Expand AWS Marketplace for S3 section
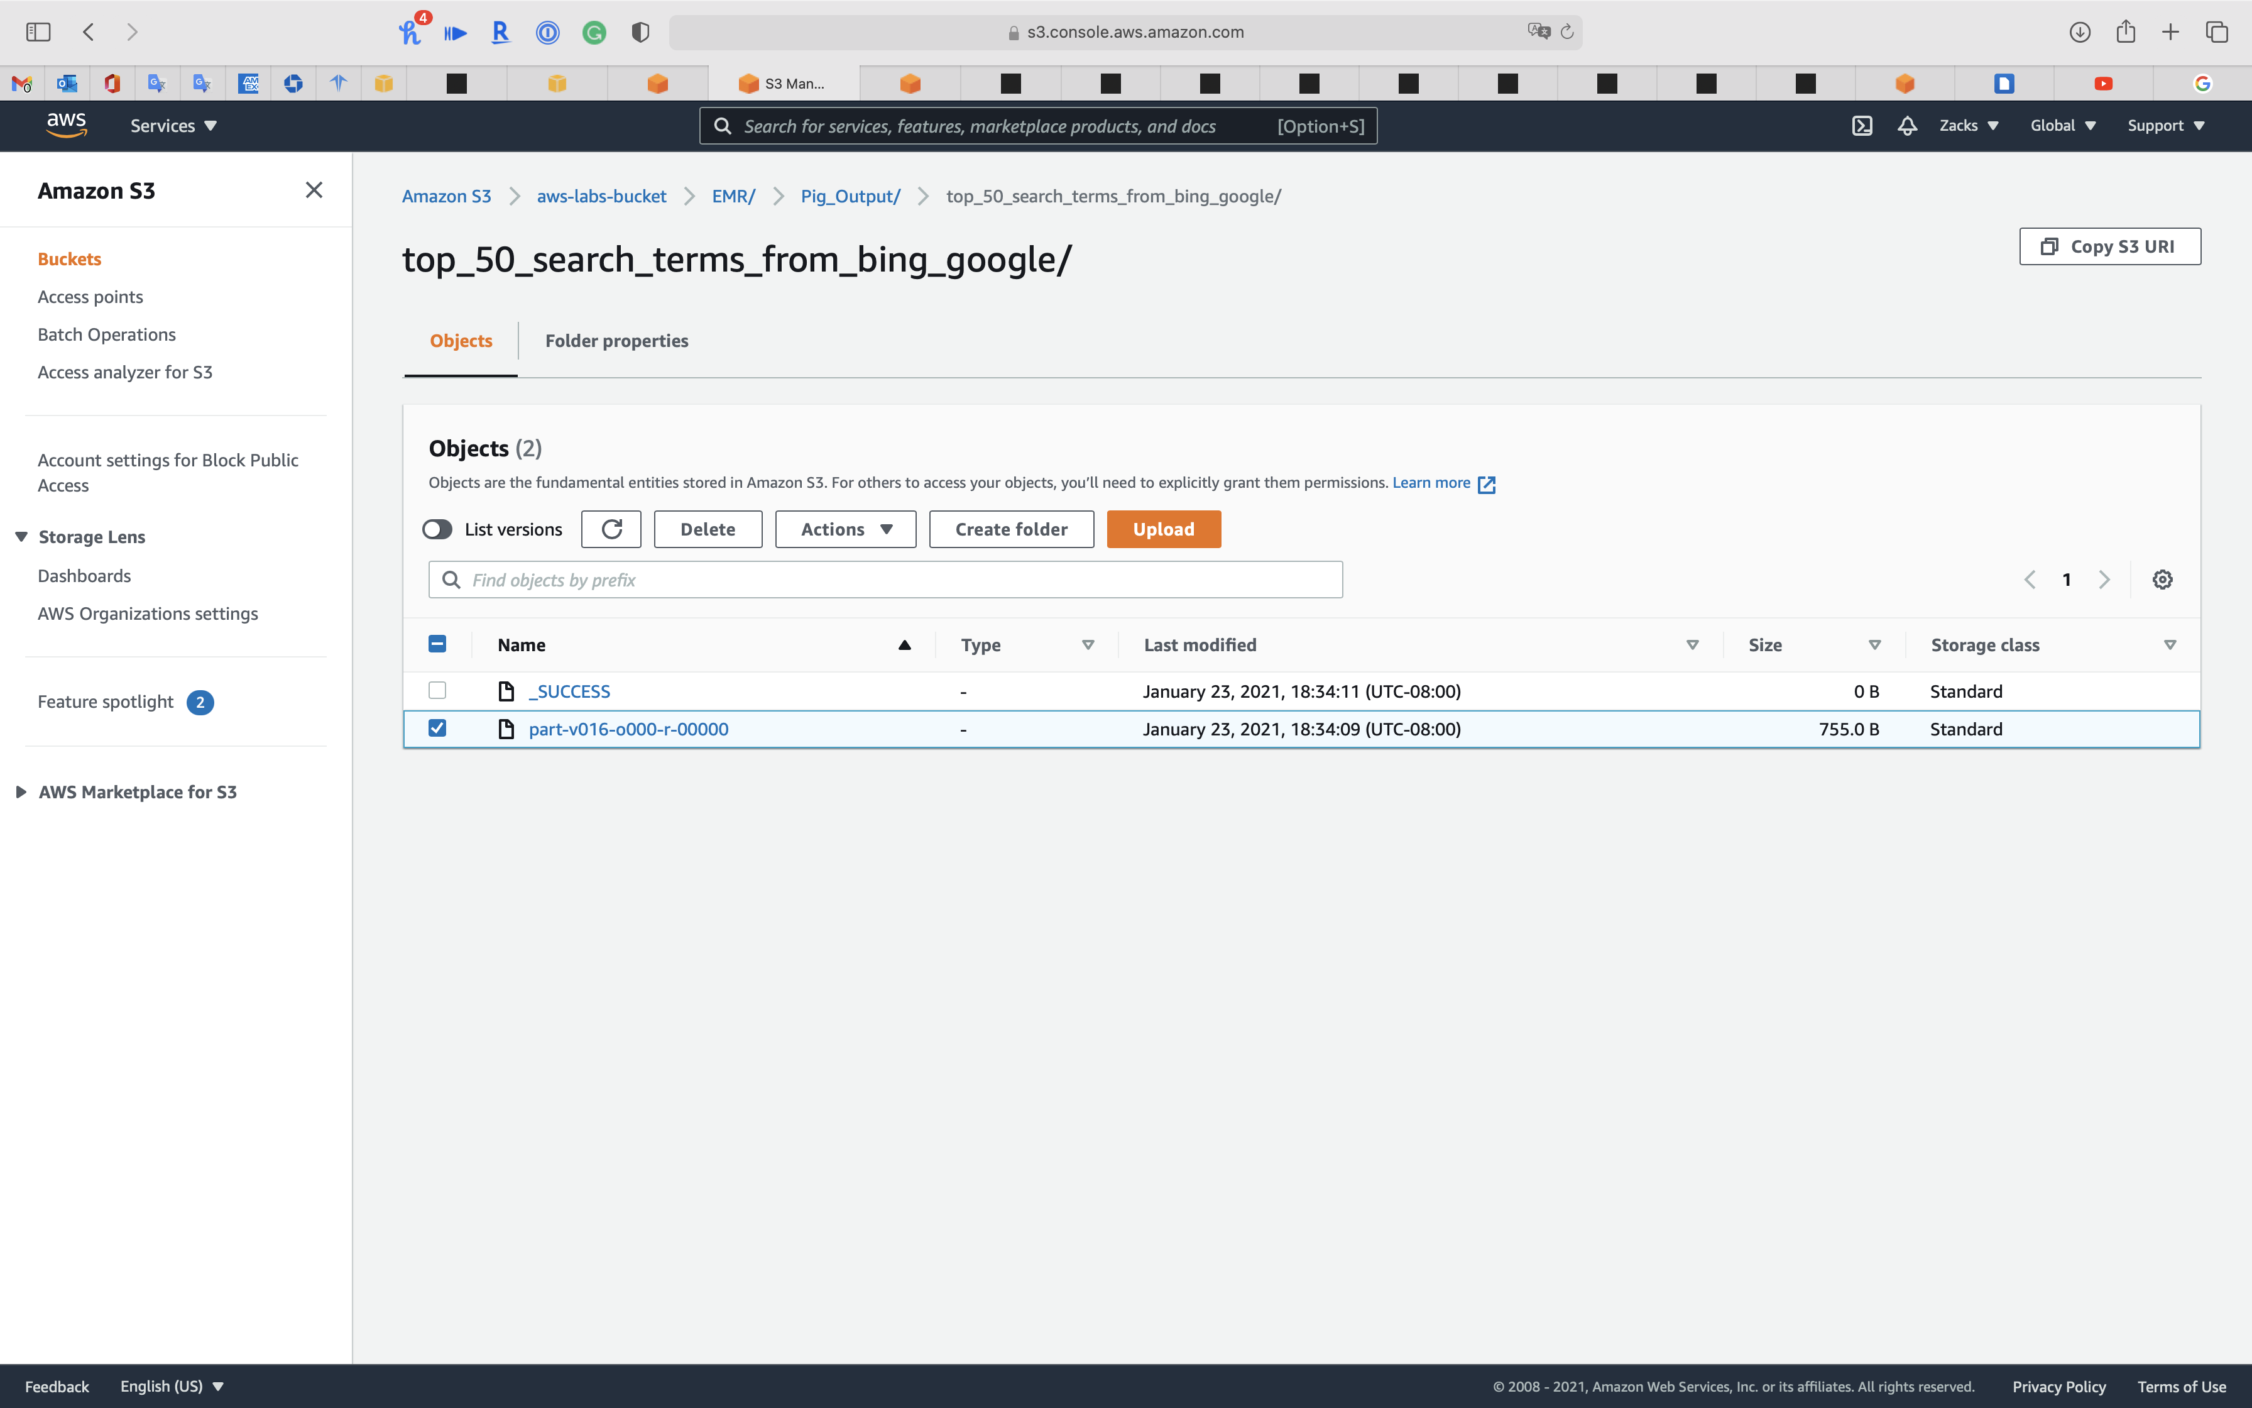This screenshot has width=2252, height=1408. (x=137, y=791)
